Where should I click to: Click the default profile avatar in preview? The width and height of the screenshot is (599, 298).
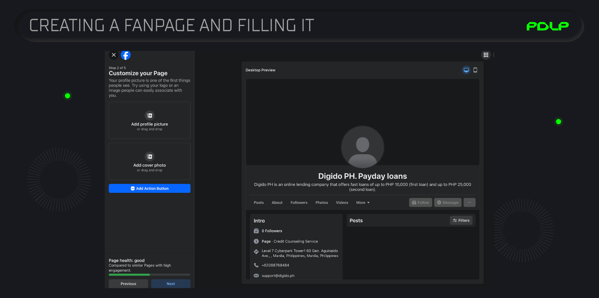363,147
